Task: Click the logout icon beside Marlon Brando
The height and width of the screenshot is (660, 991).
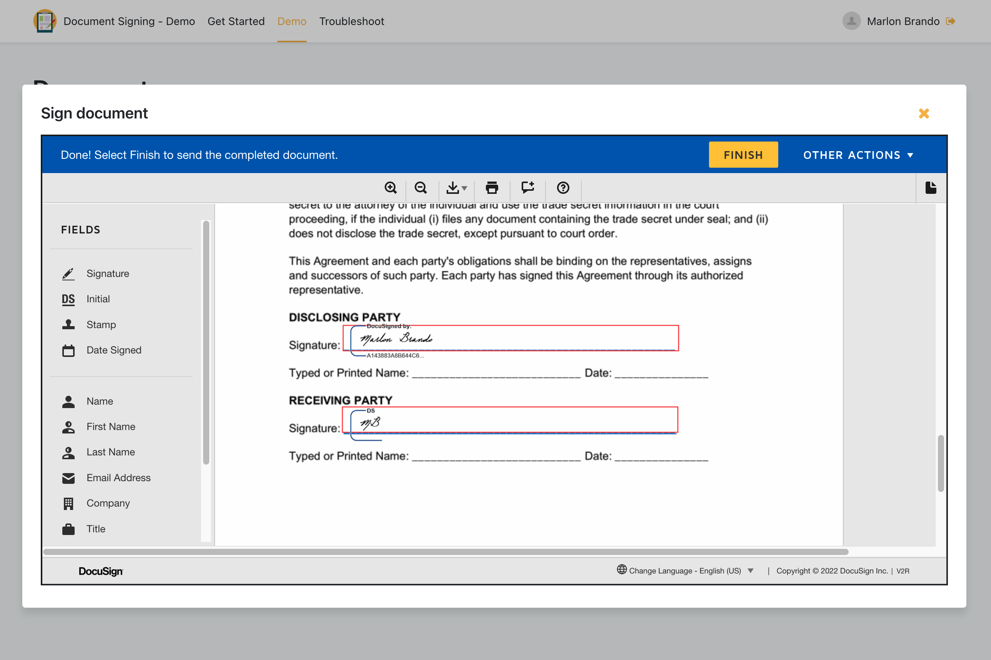Action: (x=950, y=21)
